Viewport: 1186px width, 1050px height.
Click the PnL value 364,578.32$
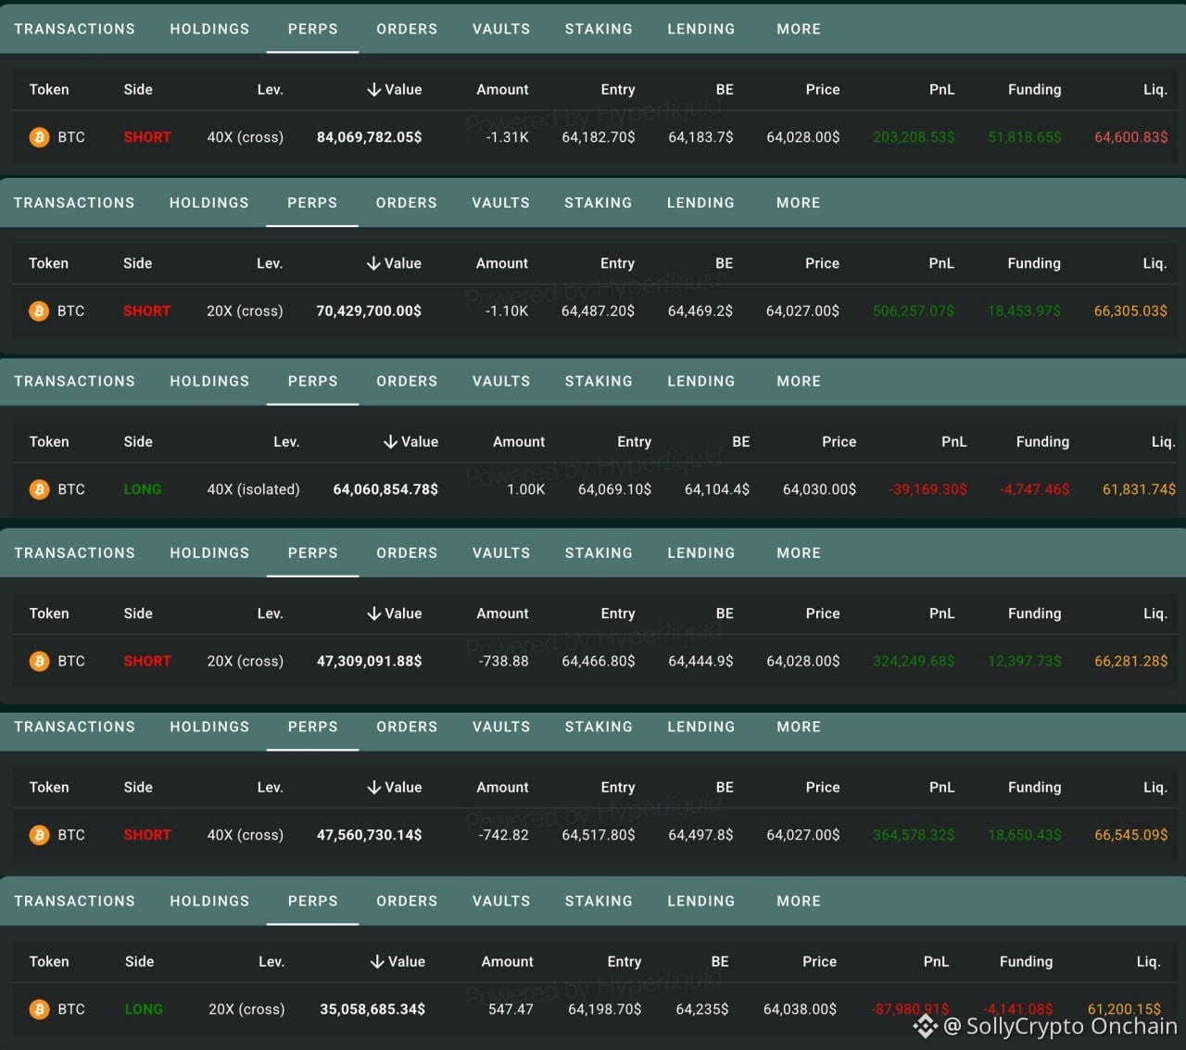point(914,835)
